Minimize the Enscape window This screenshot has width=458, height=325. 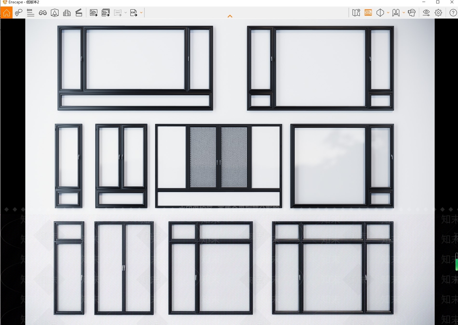[x=424, y=2]
